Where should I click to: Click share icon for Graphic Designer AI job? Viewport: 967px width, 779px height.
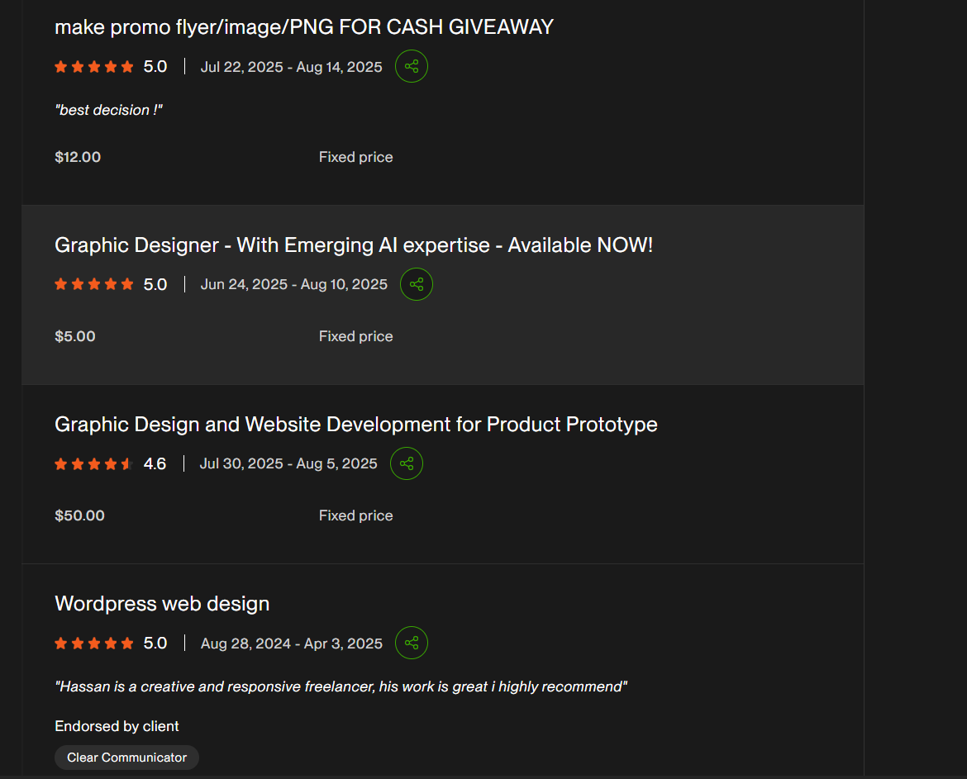(417, 284)
